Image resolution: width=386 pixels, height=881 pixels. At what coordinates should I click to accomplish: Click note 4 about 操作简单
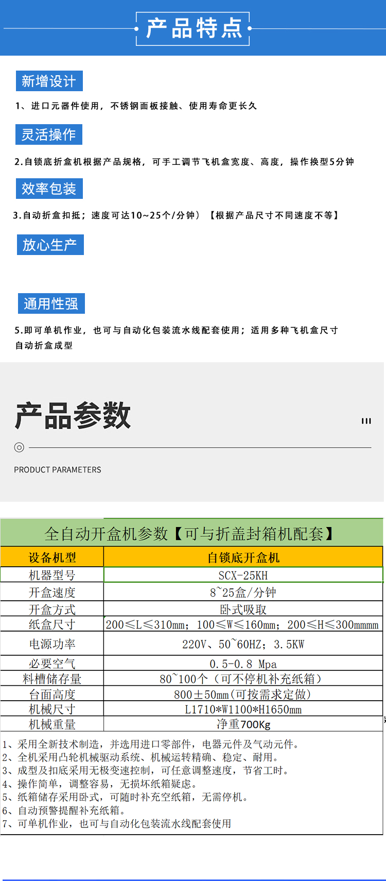(100, 784)
